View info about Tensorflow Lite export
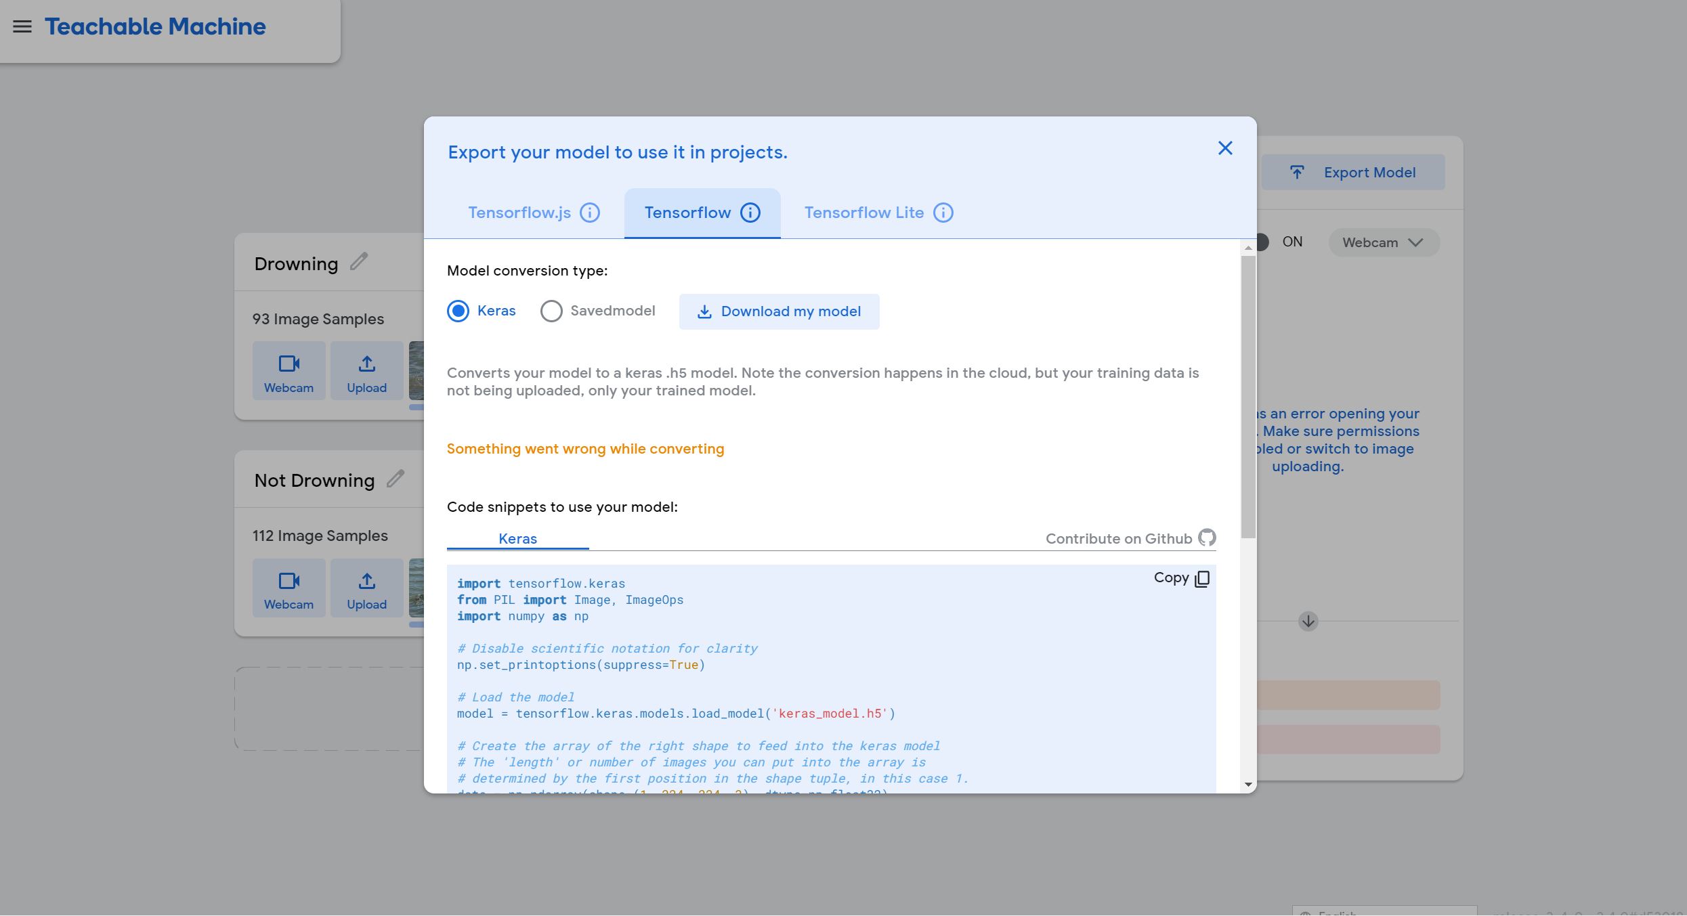This screenshot has width=1687, height=916. click(x=943, y=212)
